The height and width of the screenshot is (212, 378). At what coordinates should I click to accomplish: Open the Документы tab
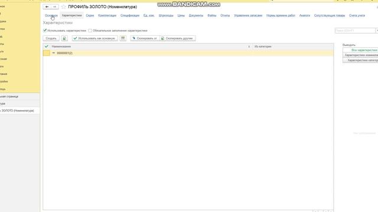point(195,15)
